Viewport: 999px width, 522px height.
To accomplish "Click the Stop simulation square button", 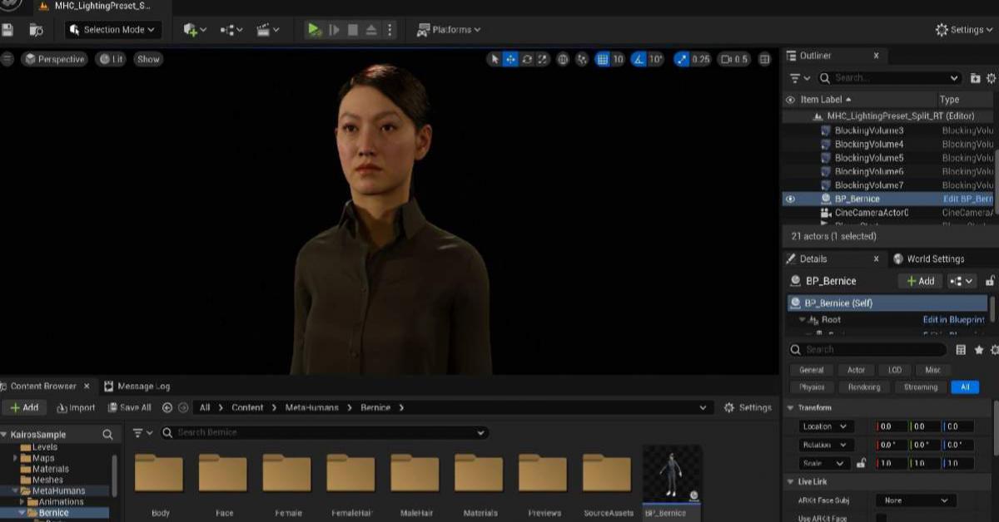I will click(x=353, y=29).
